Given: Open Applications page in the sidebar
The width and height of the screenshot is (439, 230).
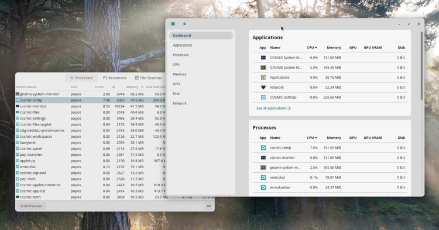Looking at the screenshot, I should 201,45.
